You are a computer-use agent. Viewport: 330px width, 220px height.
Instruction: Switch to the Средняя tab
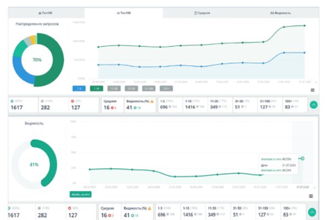[202, 13]
